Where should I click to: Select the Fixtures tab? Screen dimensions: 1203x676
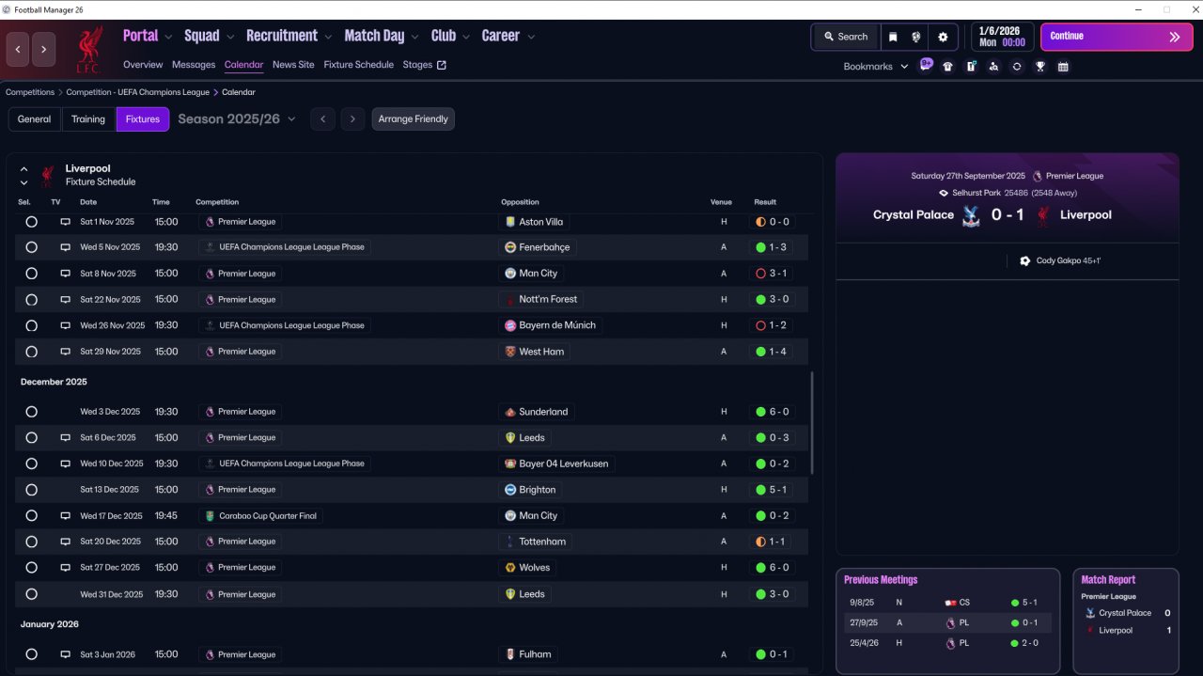click(143, 119)
